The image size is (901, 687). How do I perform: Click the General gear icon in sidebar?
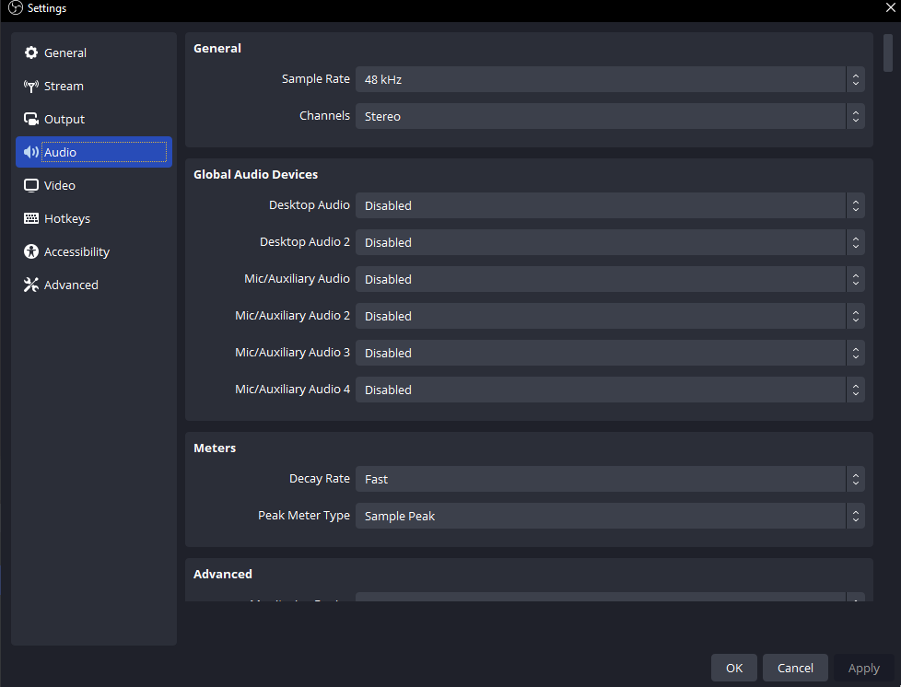(x=31, y=52)
